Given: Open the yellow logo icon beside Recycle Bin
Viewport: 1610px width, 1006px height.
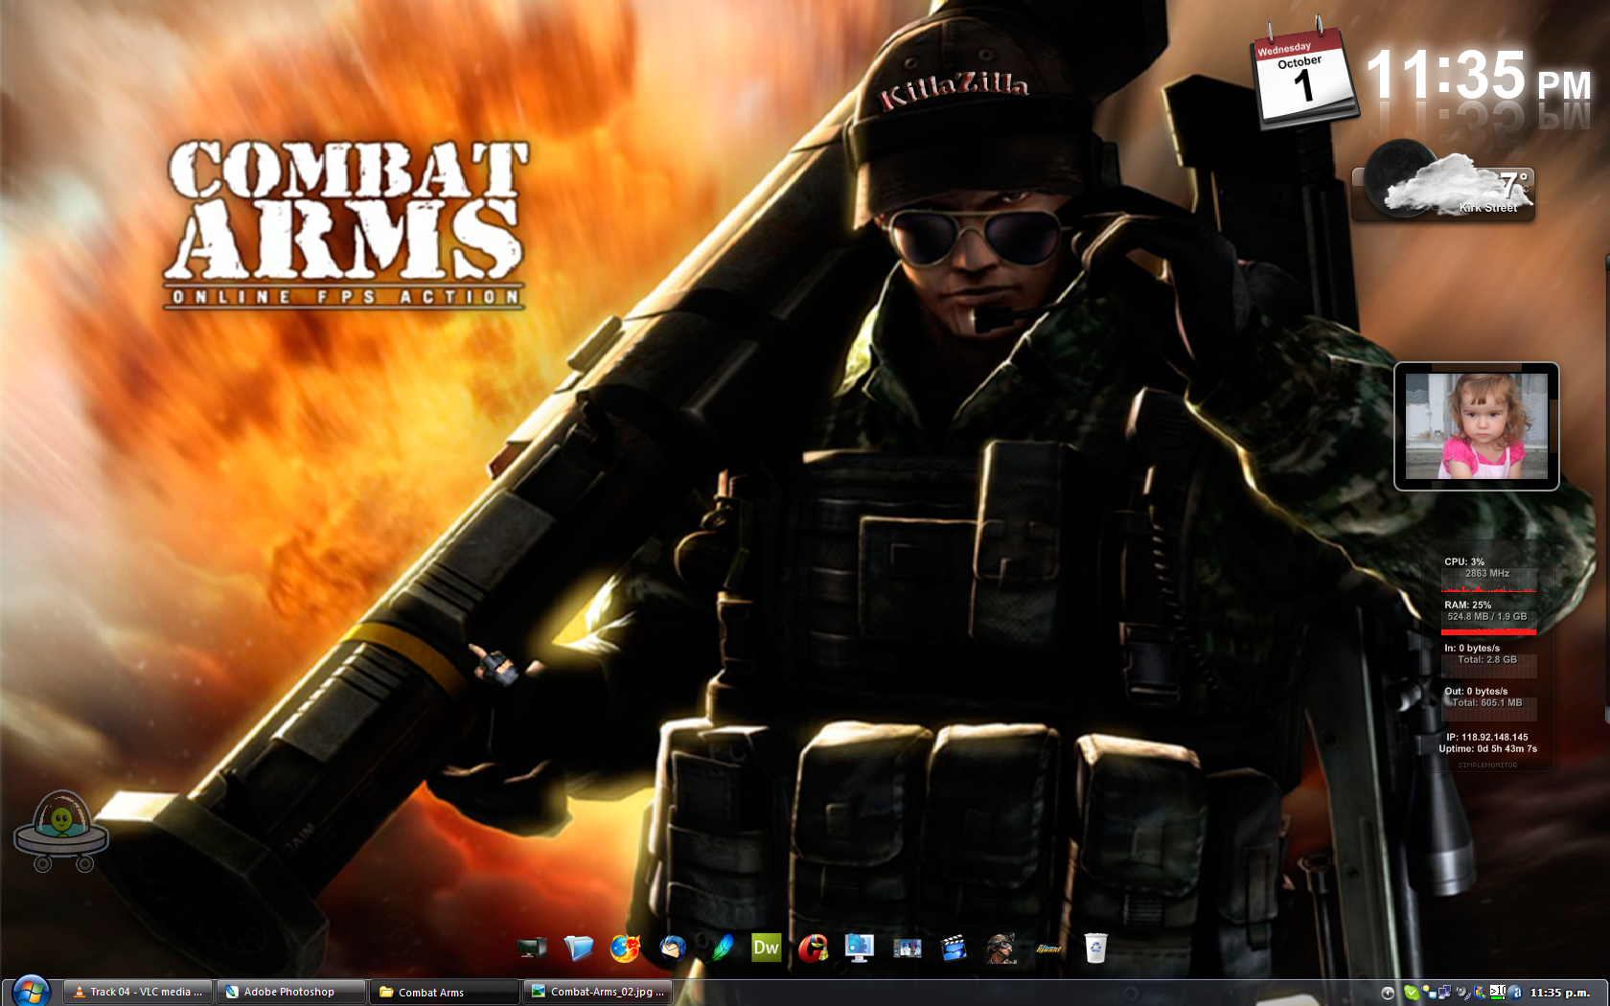Looking at the screenshot, I should pyautogui.click(x=1048, y=949).
